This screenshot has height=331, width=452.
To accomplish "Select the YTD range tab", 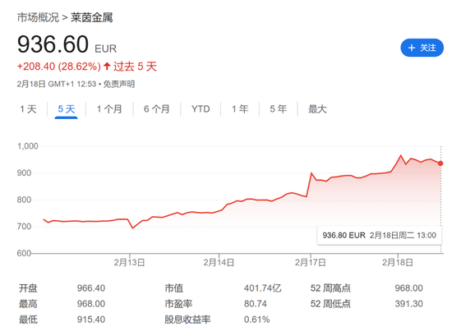I will 201,109.
